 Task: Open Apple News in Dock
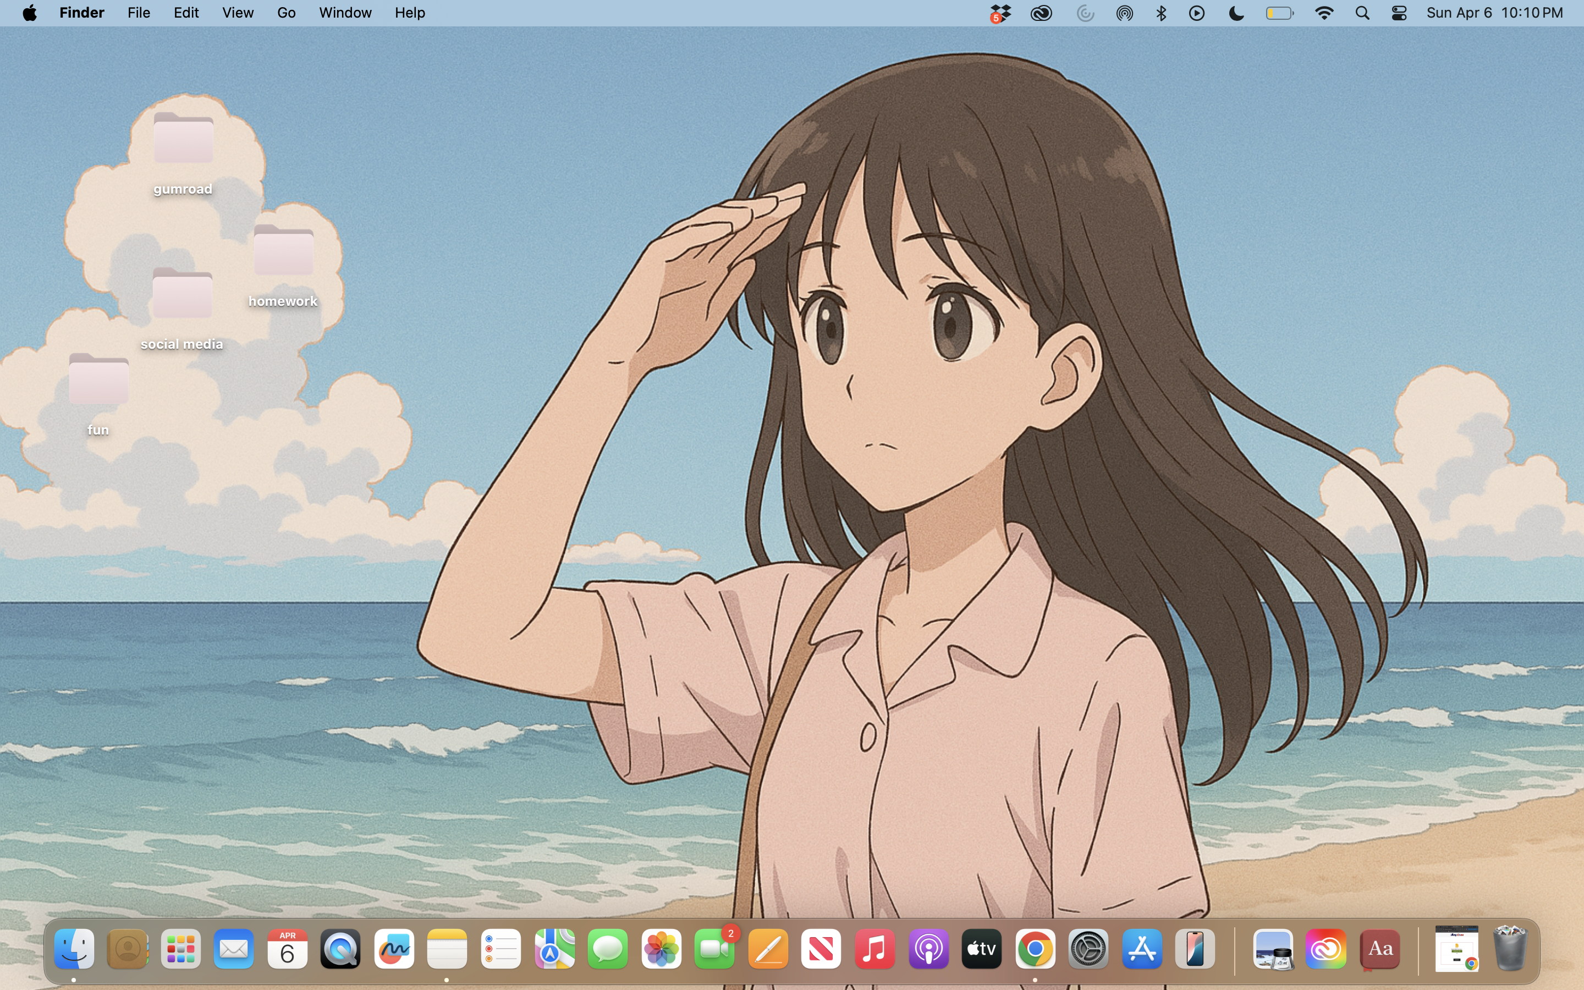tap(822, 949)
